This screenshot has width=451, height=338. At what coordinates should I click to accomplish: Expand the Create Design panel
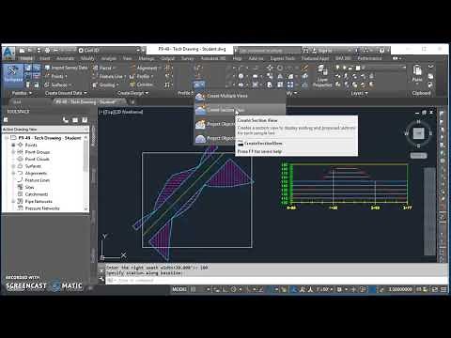coord(132,93)
